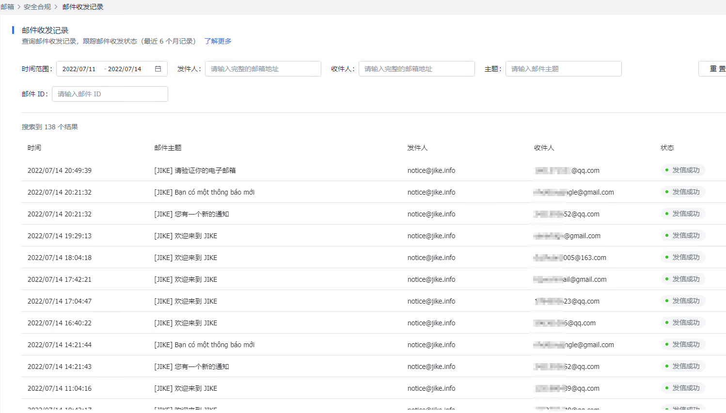This screenshot has width=726, height=413.
Task: Go to 安全合规 breadcrumb
Action: (x=37, y=7)
